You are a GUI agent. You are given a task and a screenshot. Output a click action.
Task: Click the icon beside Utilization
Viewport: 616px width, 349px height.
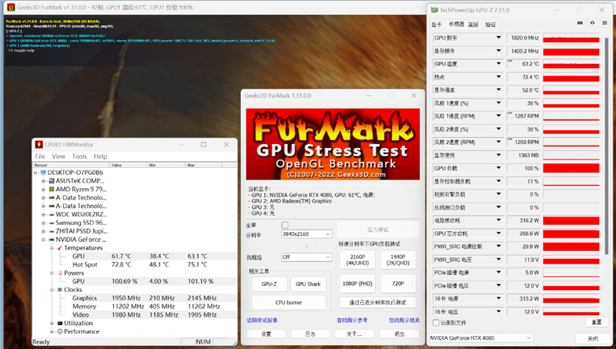tap(60, 323)
